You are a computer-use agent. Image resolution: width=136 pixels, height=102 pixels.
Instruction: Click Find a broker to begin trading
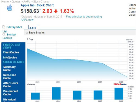click(84, 17)
